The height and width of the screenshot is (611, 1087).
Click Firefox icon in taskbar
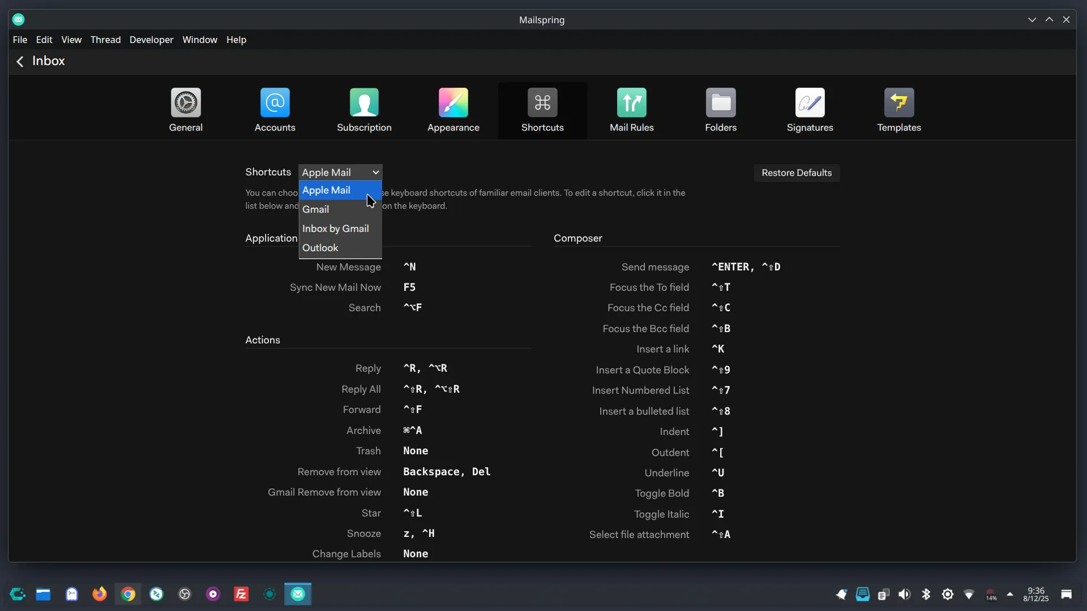point(100,594)
